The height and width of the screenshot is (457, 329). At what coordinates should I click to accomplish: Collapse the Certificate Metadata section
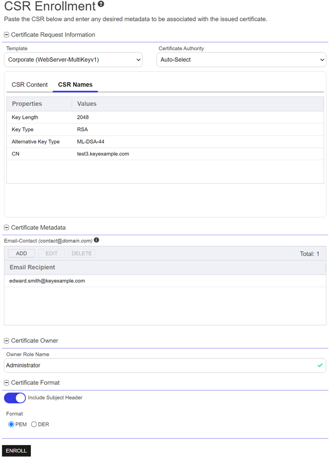click(x=6, y=228)
